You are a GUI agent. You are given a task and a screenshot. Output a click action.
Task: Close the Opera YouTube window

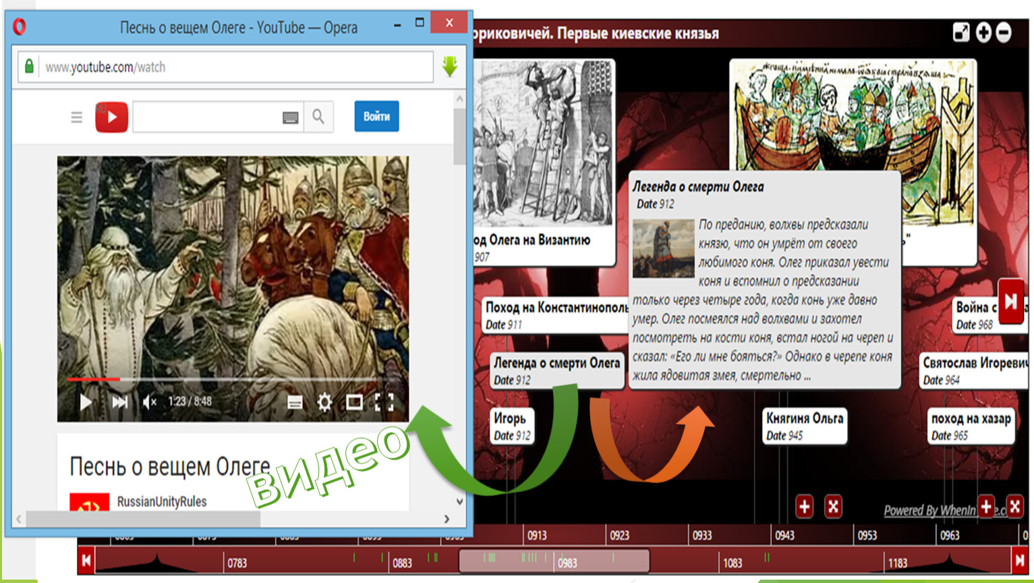coord(449,23)
